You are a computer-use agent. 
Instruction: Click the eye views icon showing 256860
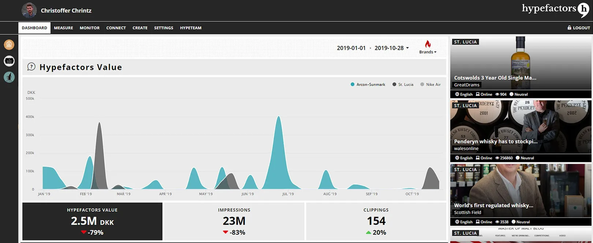(497, 158)
